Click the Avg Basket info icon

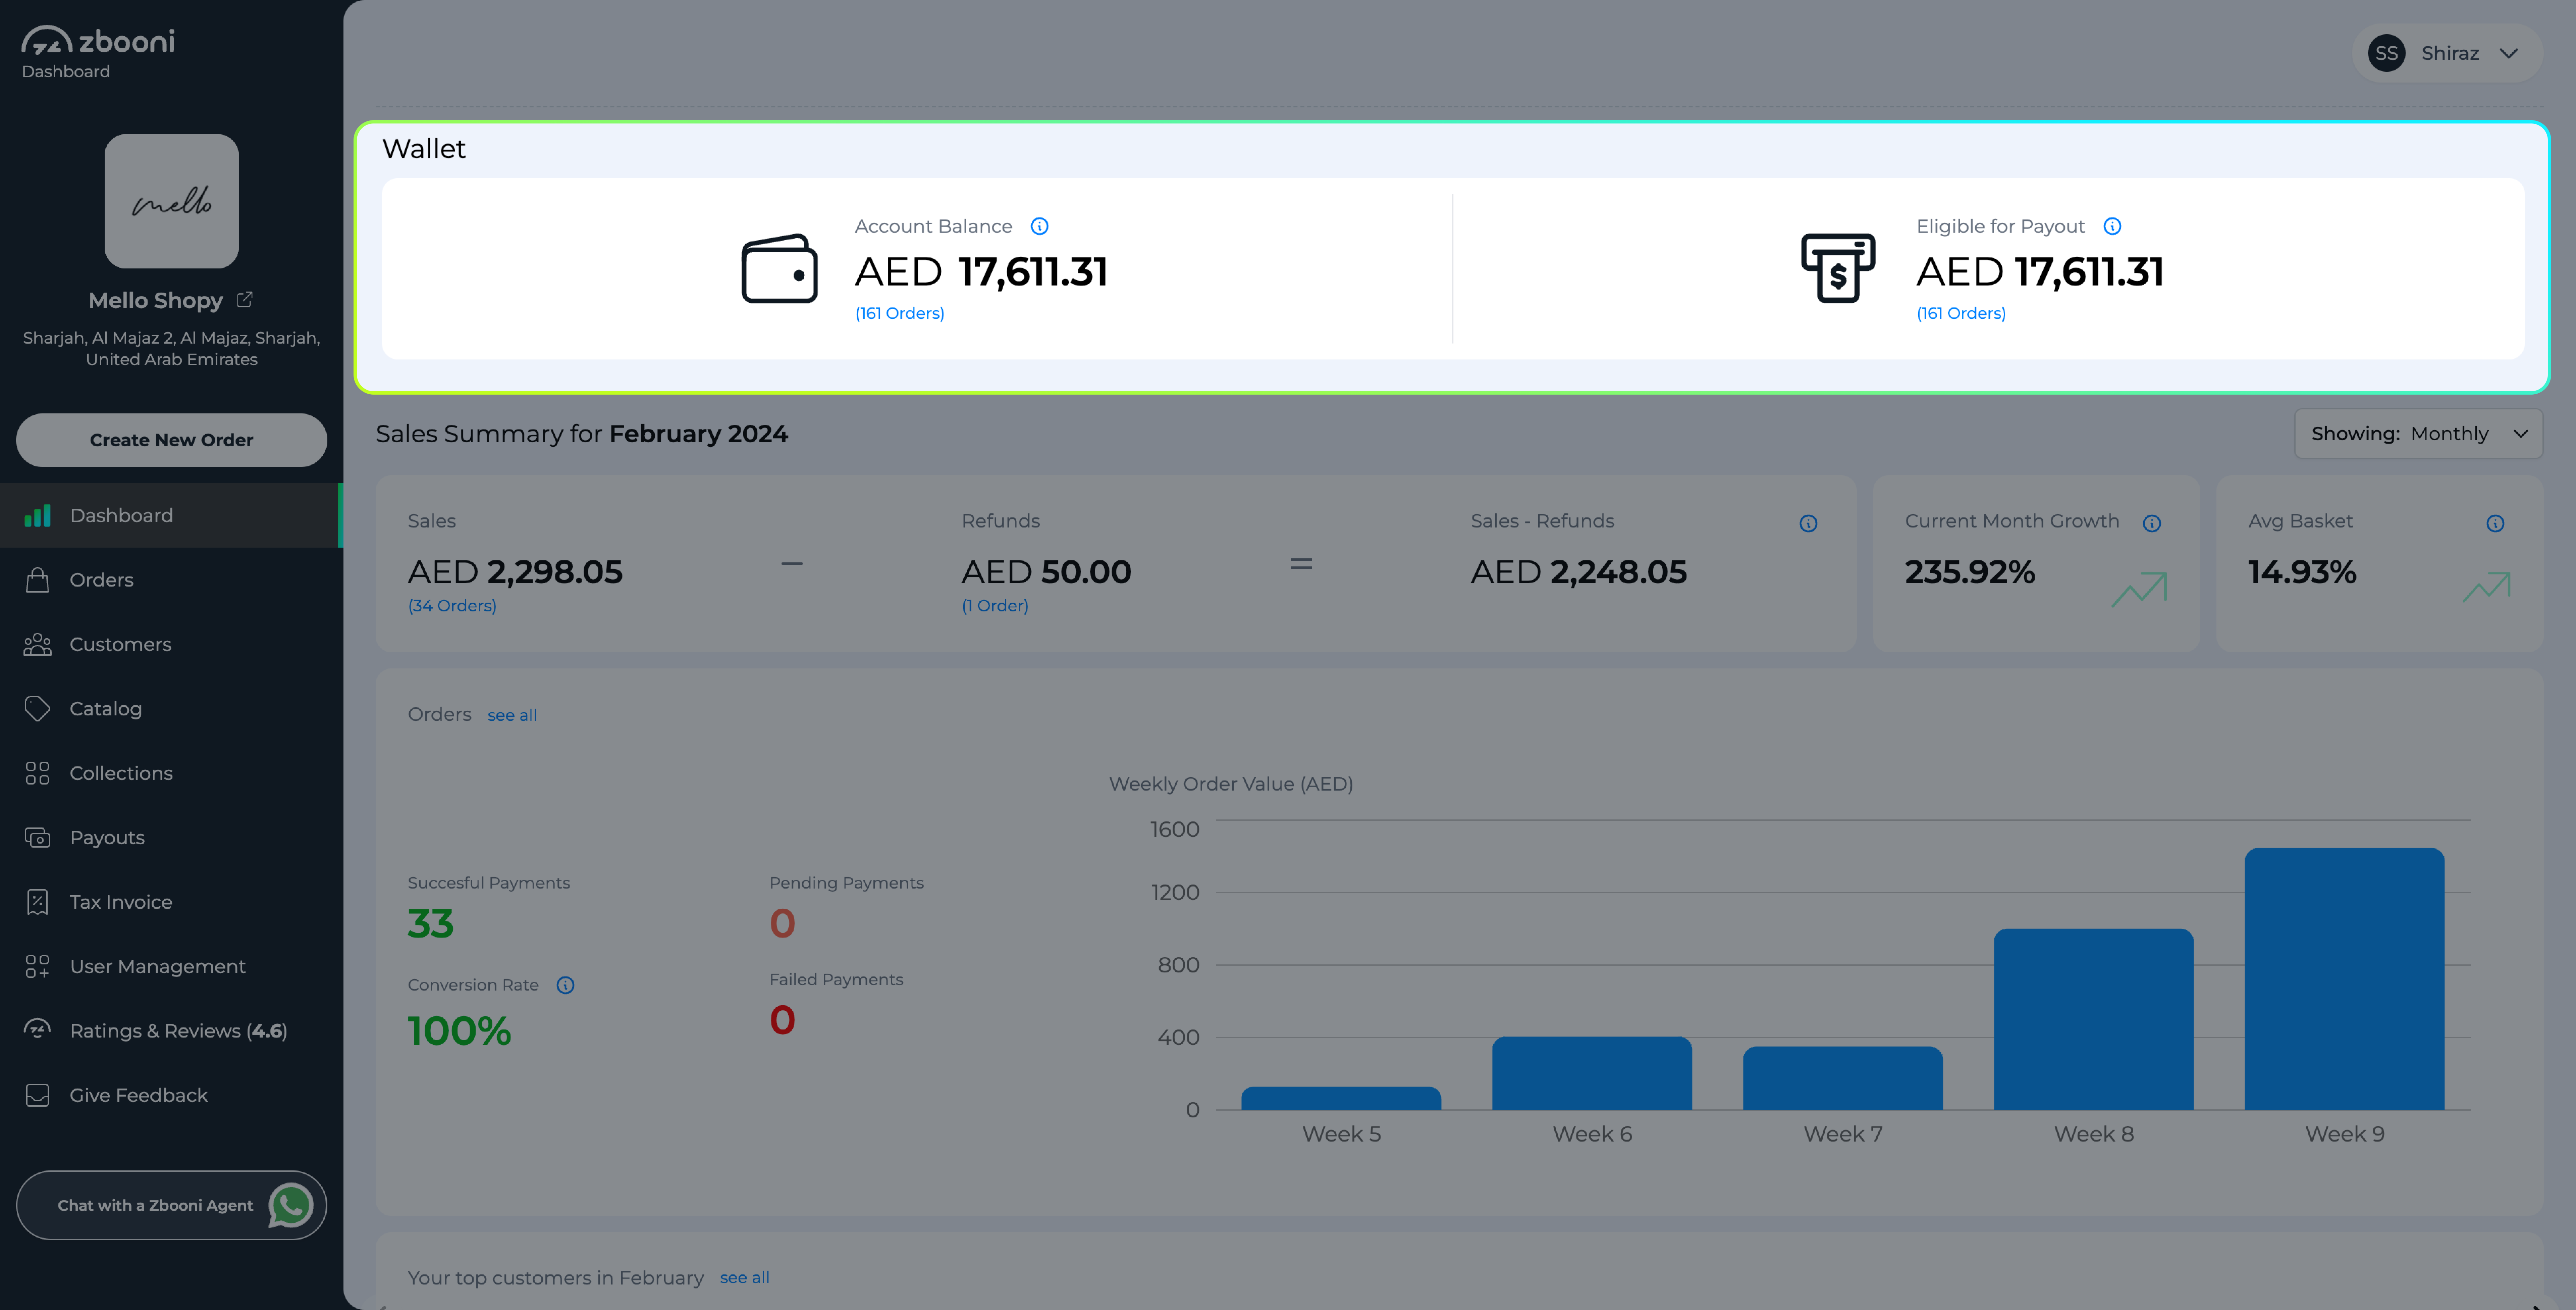[2495, 523]
